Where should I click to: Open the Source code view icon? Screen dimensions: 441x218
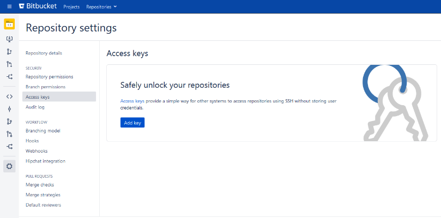click(9, 96)
